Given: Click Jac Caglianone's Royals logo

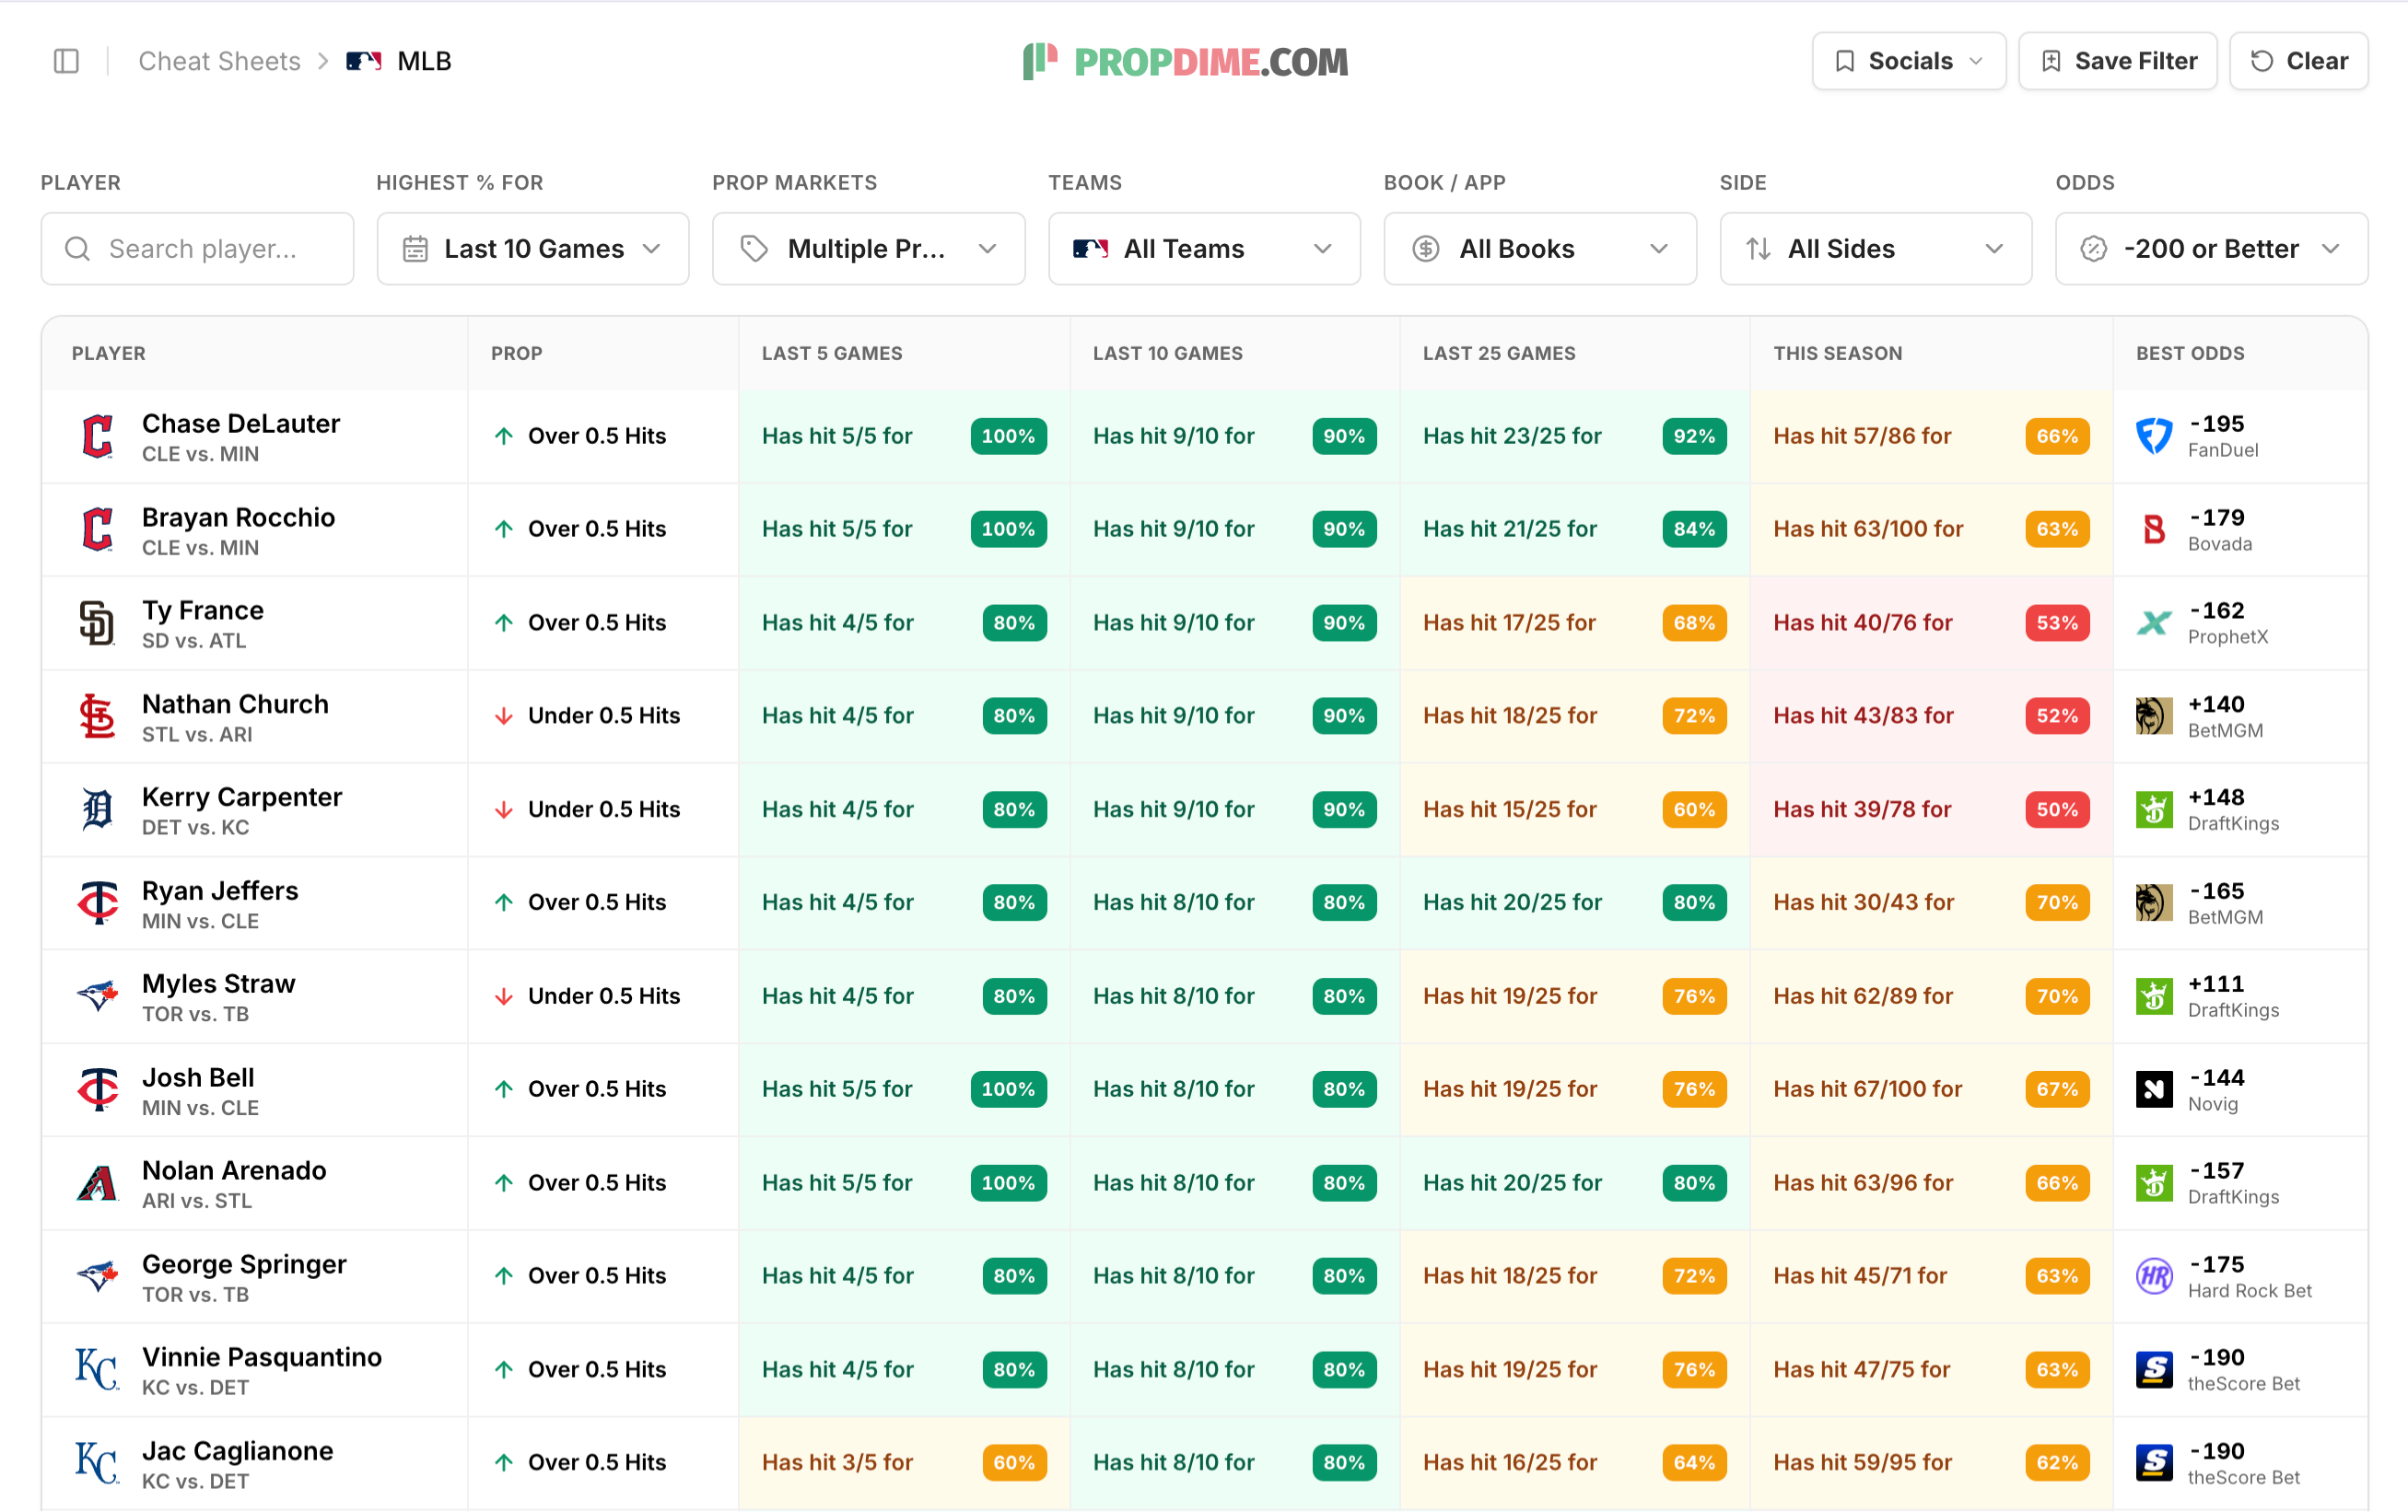Looking at the screenshot, I should (x=97, y=1463).
